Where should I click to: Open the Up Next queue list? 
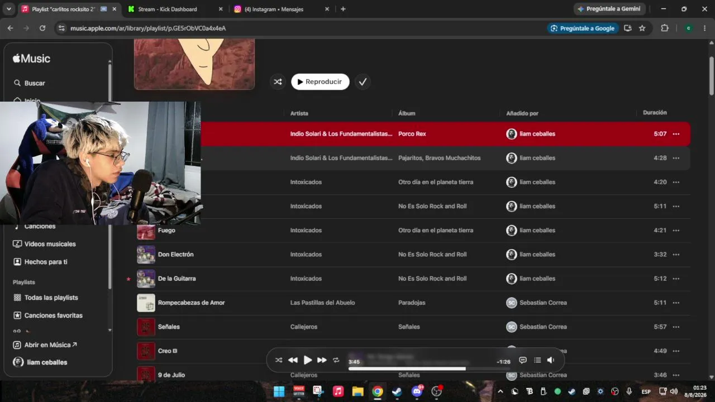pyautogui.click(x=537, y=360)
